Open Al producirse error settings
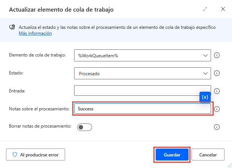Screen dimensions: 232x168 pyautogui.click(x=35, y=154)
